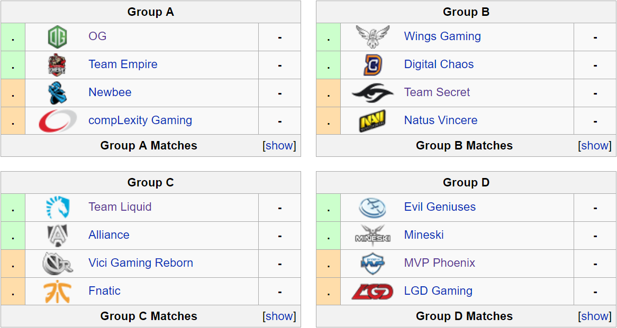Click the Natus Vincere logo
This screenshot has height=328, width=617.
click(373, 121)
